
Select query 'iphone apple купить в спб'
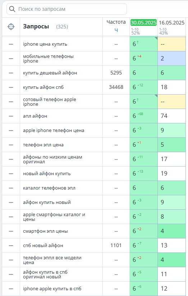click(52, 289)
